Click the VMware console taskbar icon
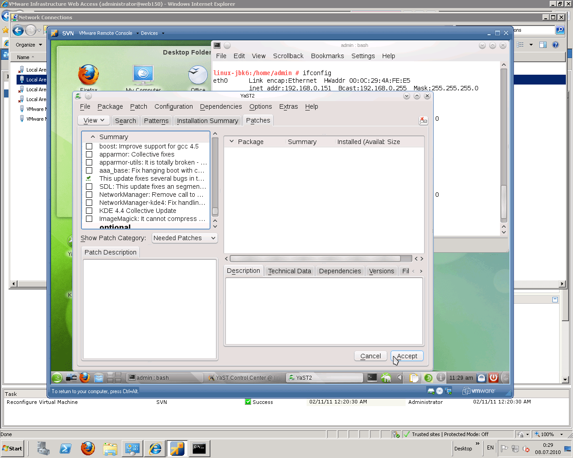This screenshot has height=458, width=573. tap(177, 448)
